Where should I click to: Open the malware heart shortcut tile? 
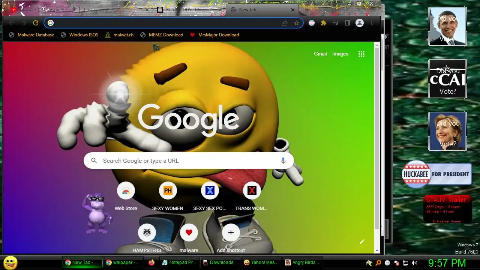(x=189, y=238)
